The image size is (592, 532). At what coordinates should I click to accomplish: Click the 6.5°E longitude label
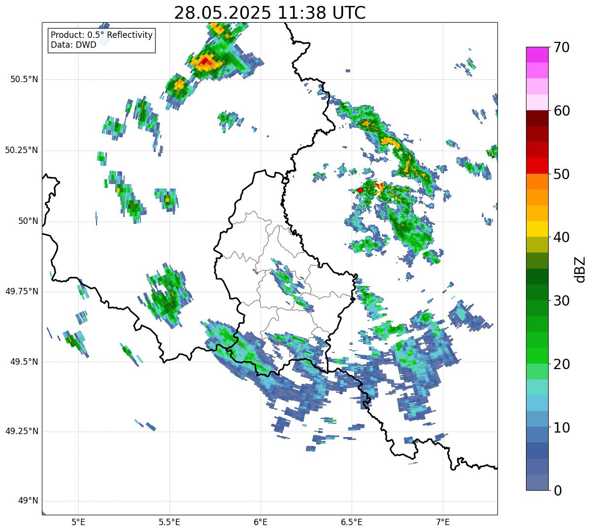352,522
